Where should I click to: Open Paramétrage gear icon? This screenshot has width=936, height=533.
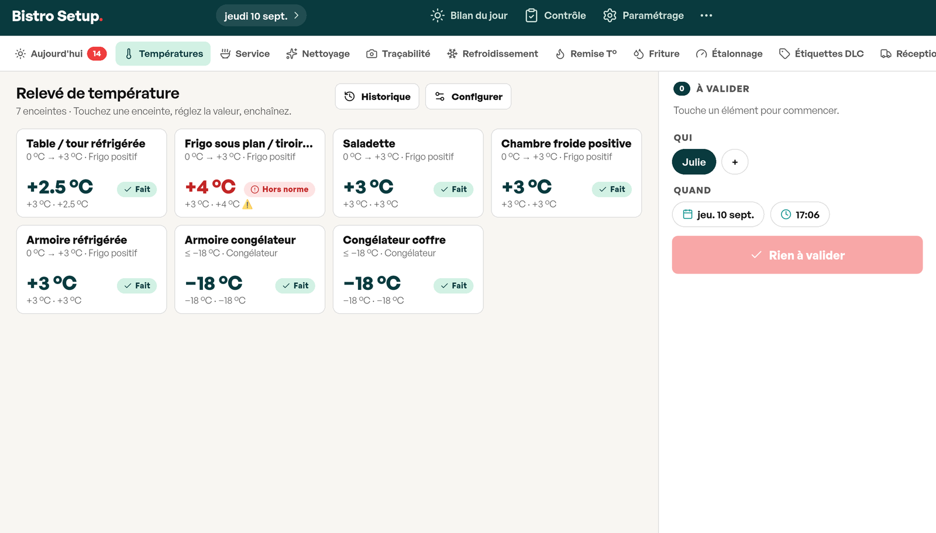[x=610, y=16]
